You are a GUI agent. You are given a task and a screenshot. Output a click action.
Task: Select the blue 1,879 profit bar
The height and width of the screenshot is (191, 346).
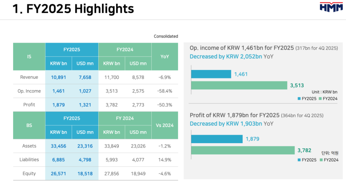pos(217,139)
